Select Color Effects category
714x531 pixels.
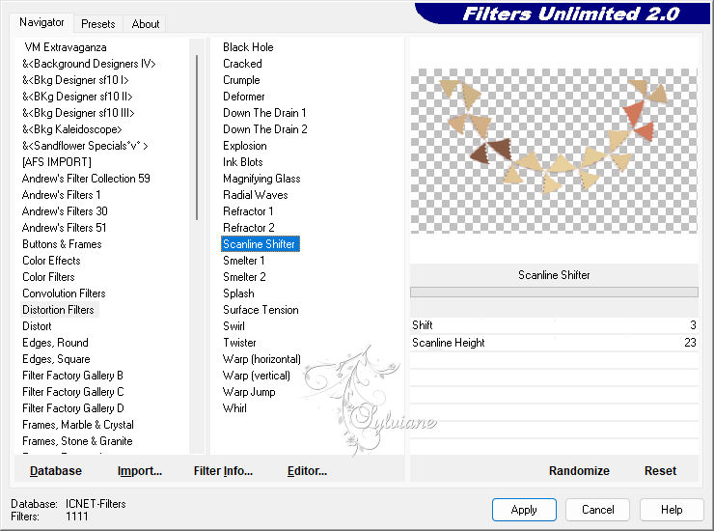coord(51,261)
